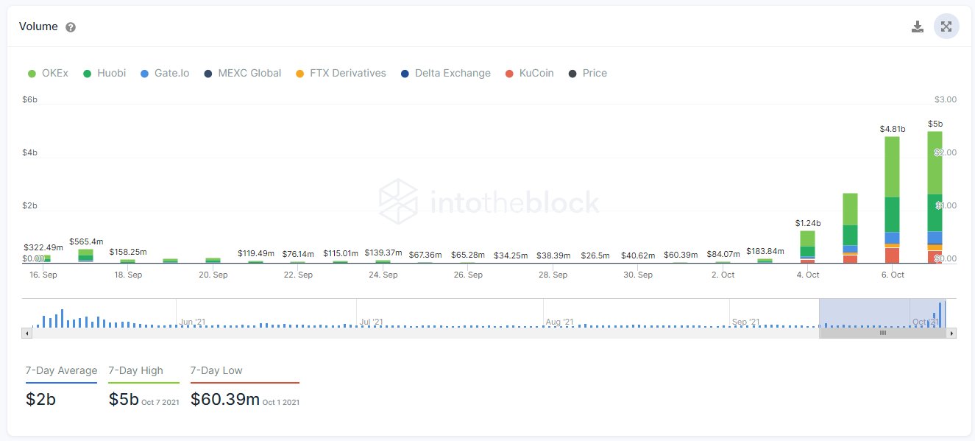Toggle the Price line in the legend
Viewport: 975px width, 441px height.
[x=588, y=73]
